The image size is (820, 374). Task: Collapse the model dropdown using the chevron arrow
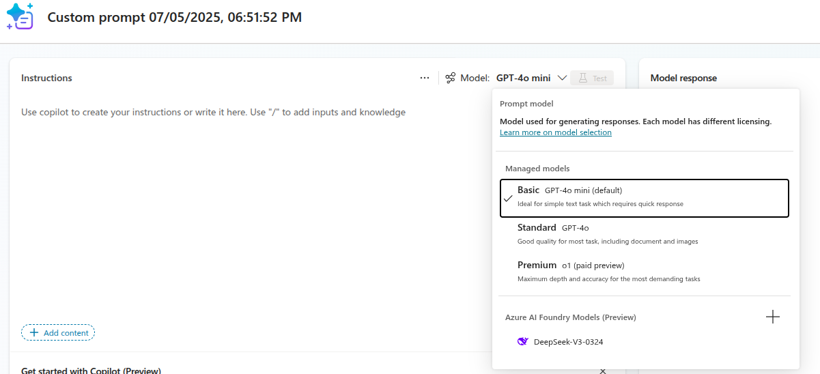coord(562,78)
